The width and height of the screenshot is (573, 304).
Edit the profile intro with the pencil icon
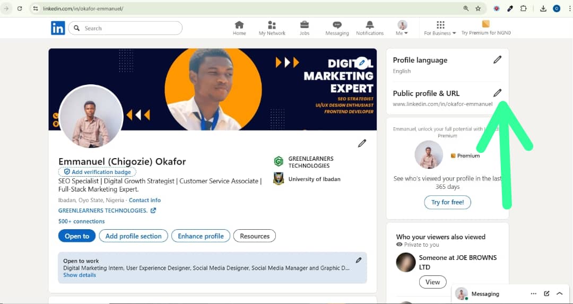tap(362, 143)
